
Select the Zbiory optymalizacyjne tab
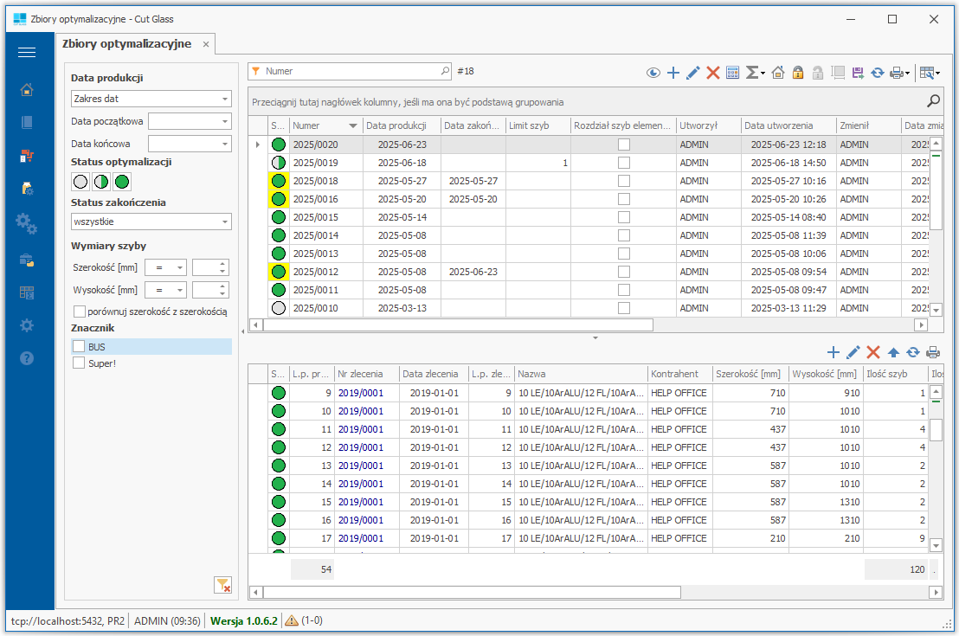coord(126,44)
